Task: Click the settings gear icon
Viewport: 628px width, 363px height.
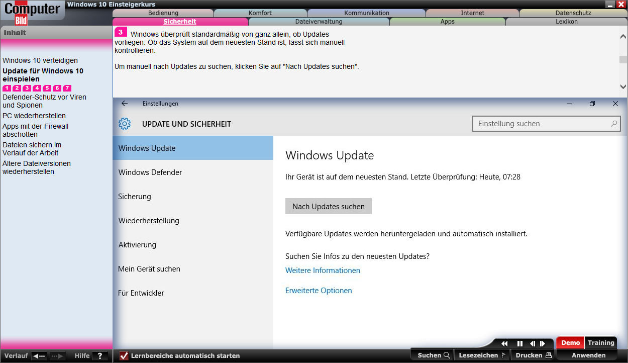Action: [125, 124]
